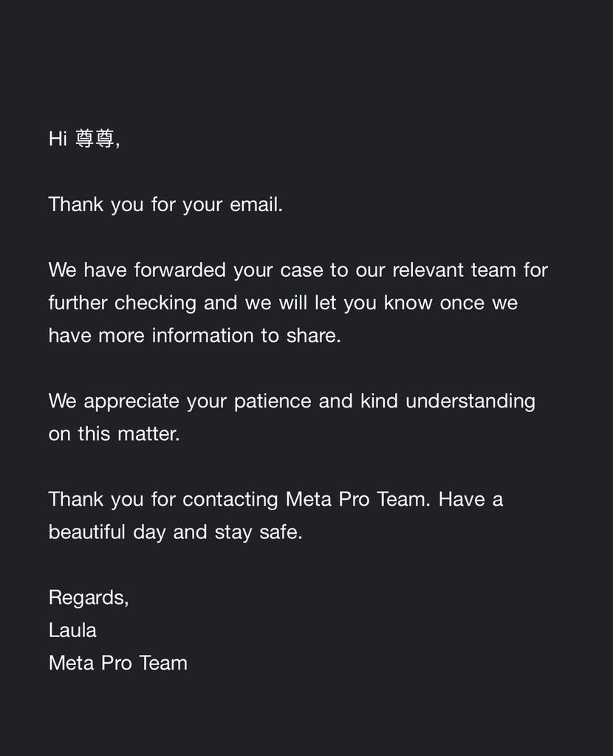Click the word "patience"

point(273,401)
